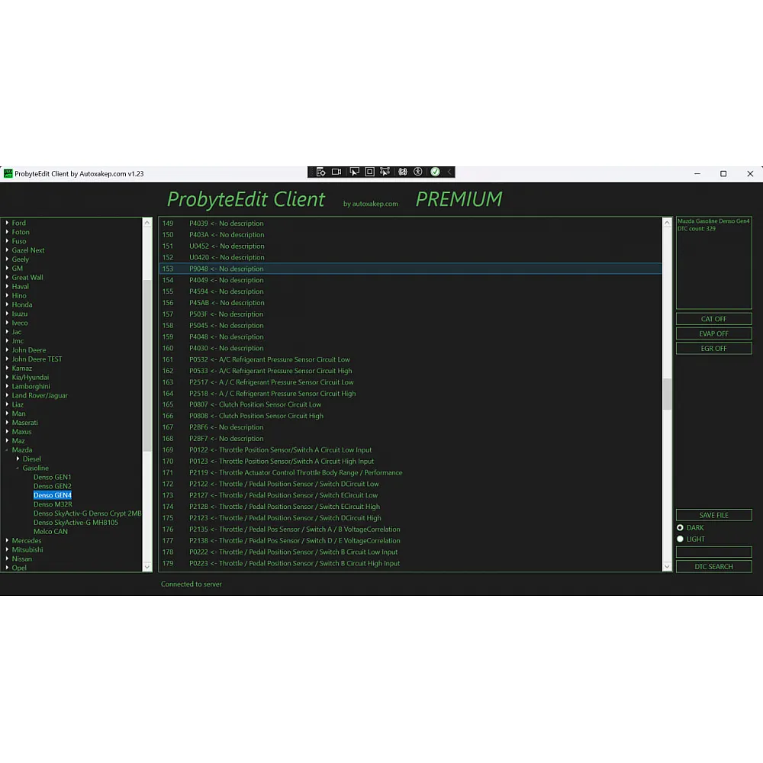Select Denso M32R in the tree

pos(53,504)
